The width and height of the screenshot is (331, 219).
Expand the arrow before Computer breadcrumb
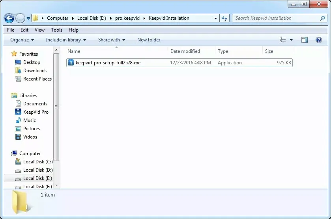pyautogui.click(x=43, y=19)
